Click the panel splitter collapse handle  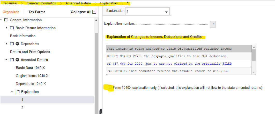pos(101,111)
